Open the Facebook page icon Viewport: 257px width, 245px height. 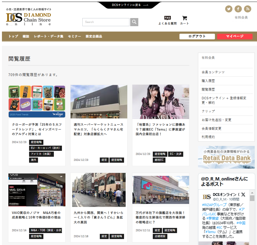point(238,9)
